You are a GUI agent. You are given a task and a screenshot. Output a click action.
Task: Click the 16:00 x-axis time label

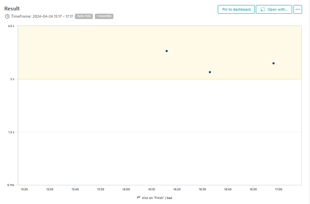[x=126, y=189]
